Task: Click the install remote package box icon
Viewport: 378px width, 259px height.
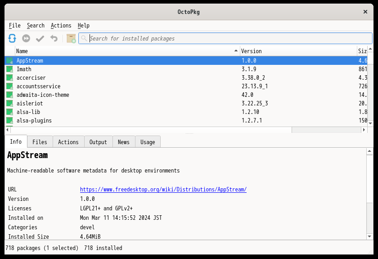Action: coord(71,38)
